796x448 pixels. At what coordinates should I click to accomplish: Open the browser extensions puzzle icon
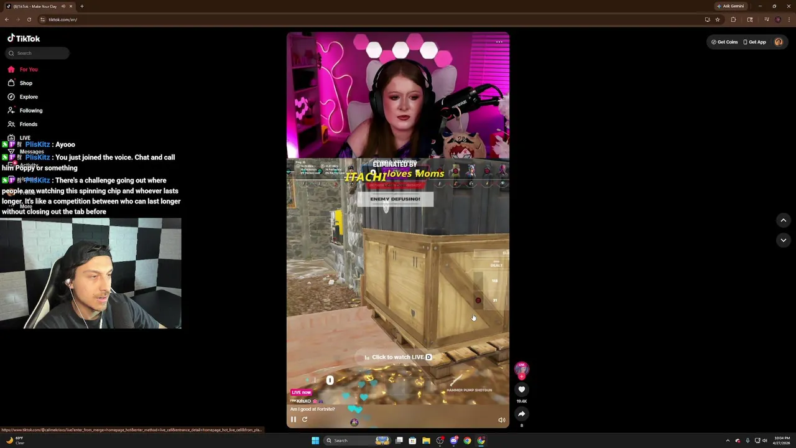[733, 19]
